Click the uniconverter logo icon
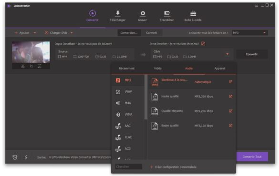The height and width of the screenshot is (176, 279). pos(9,6)
